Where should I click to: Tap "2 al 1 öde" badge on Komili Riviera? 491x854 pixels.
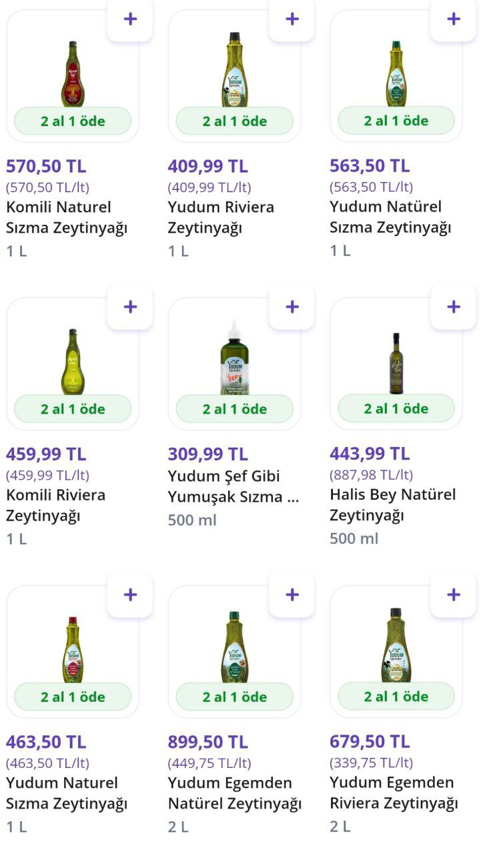pos(73,409)
